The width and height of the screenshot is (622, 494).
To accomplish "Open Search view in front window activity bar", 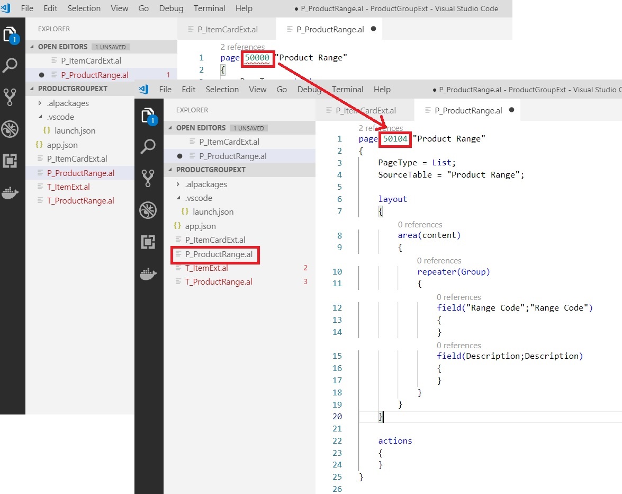I will tap(148, 146).
